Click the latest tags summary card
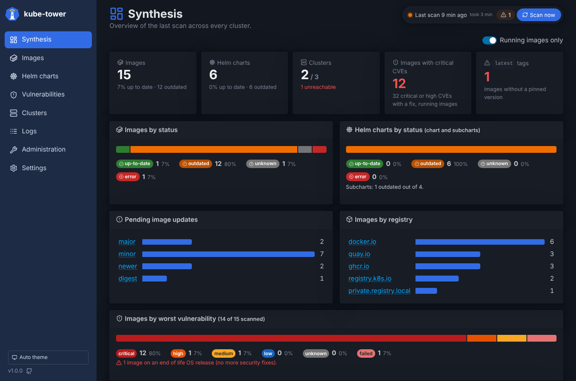 [520, 83]
